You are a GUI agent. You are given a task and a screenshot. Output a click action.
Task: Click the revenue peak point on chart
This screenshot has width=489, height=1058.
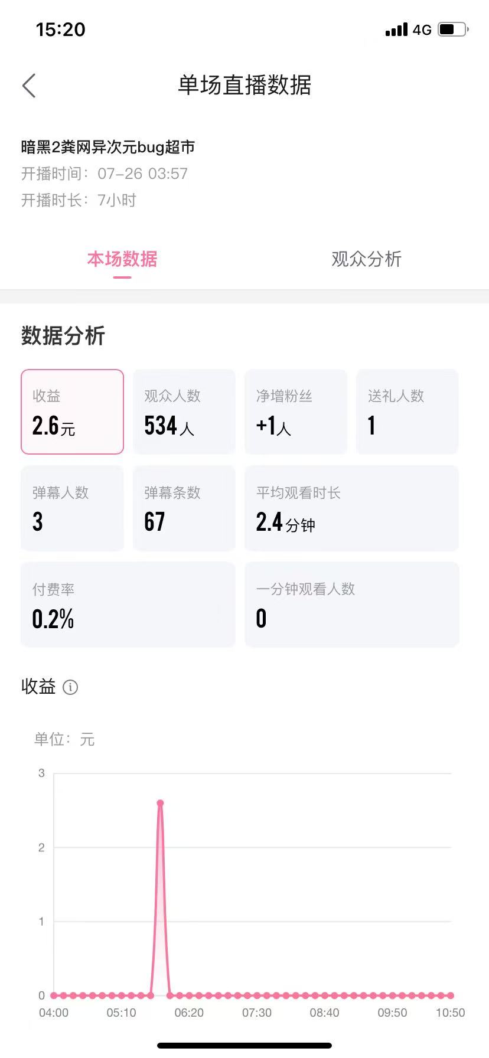tap(160, 803)
